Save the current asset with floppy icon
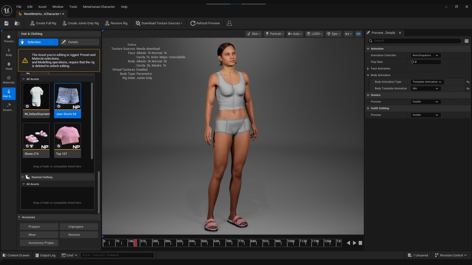Image resolution: width=472 pixels, height=265 pixels. pos(6,23)
